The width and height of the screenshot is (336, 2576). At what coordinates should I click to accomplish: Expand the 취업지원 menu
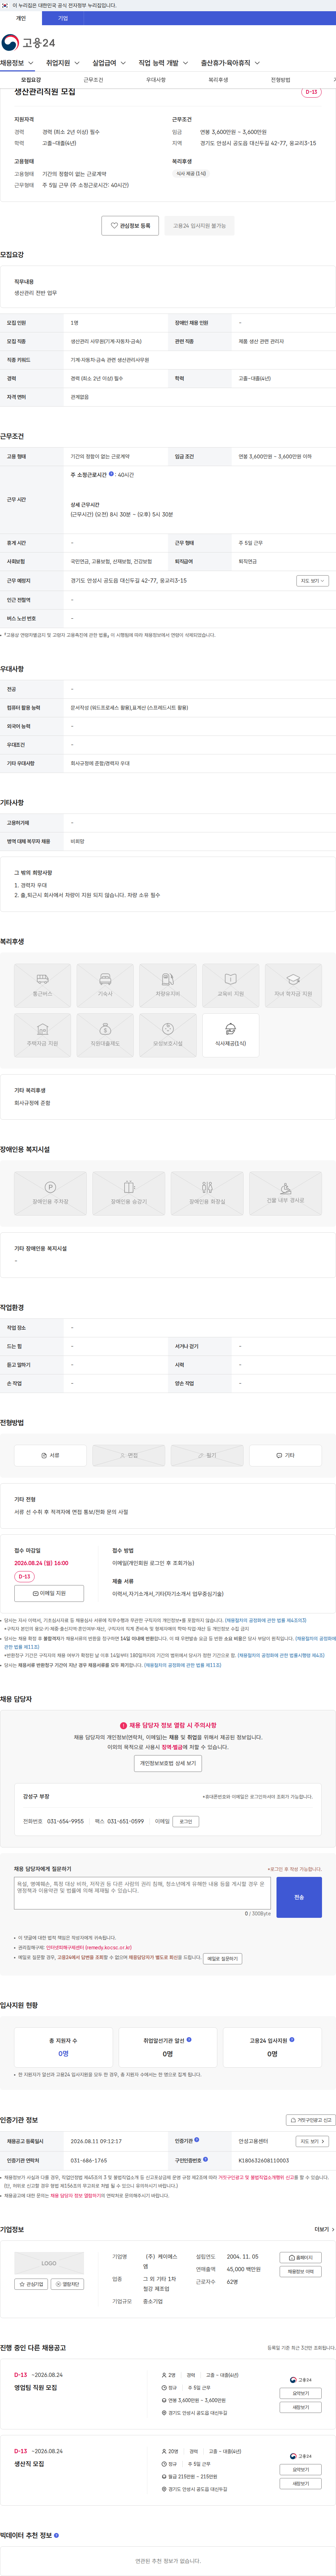(63, 63)
